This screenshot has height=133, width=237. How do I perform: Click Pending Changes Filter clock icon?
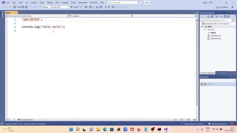click(217, 17)
